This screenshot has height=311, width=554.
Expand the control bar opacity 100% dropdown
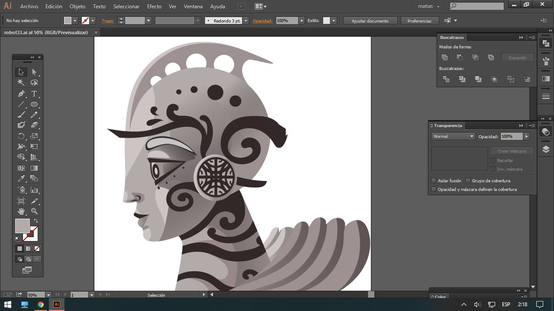point(301,20)
